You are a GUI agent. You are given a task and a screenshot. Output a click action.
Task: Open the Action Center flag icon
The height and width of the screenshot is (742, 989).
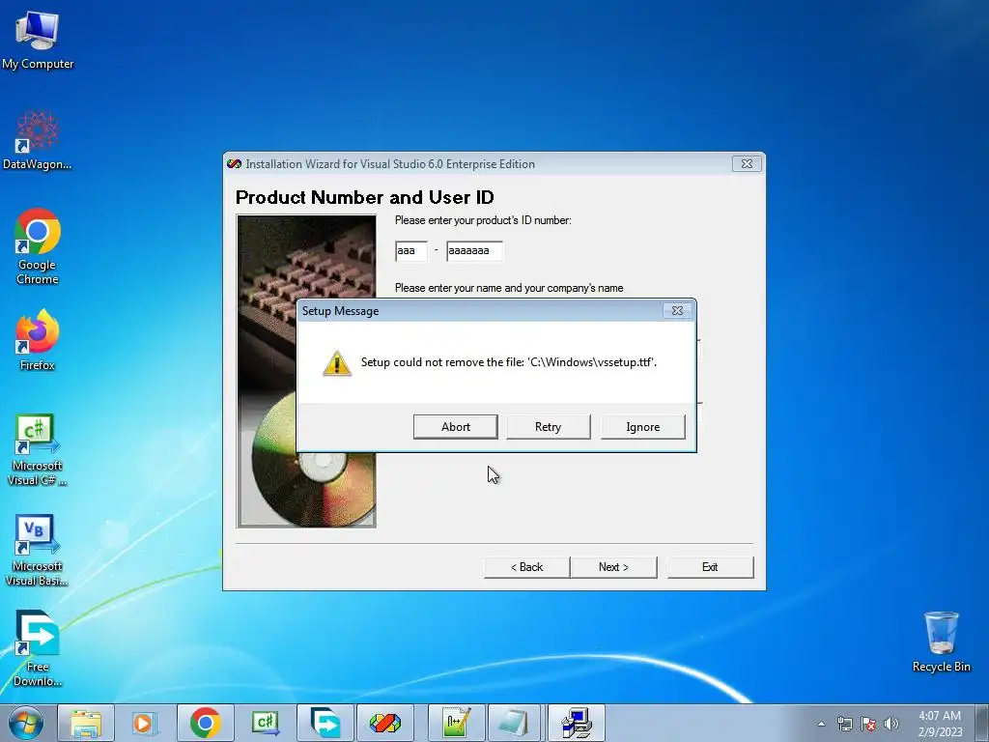[x=868, y=724]
